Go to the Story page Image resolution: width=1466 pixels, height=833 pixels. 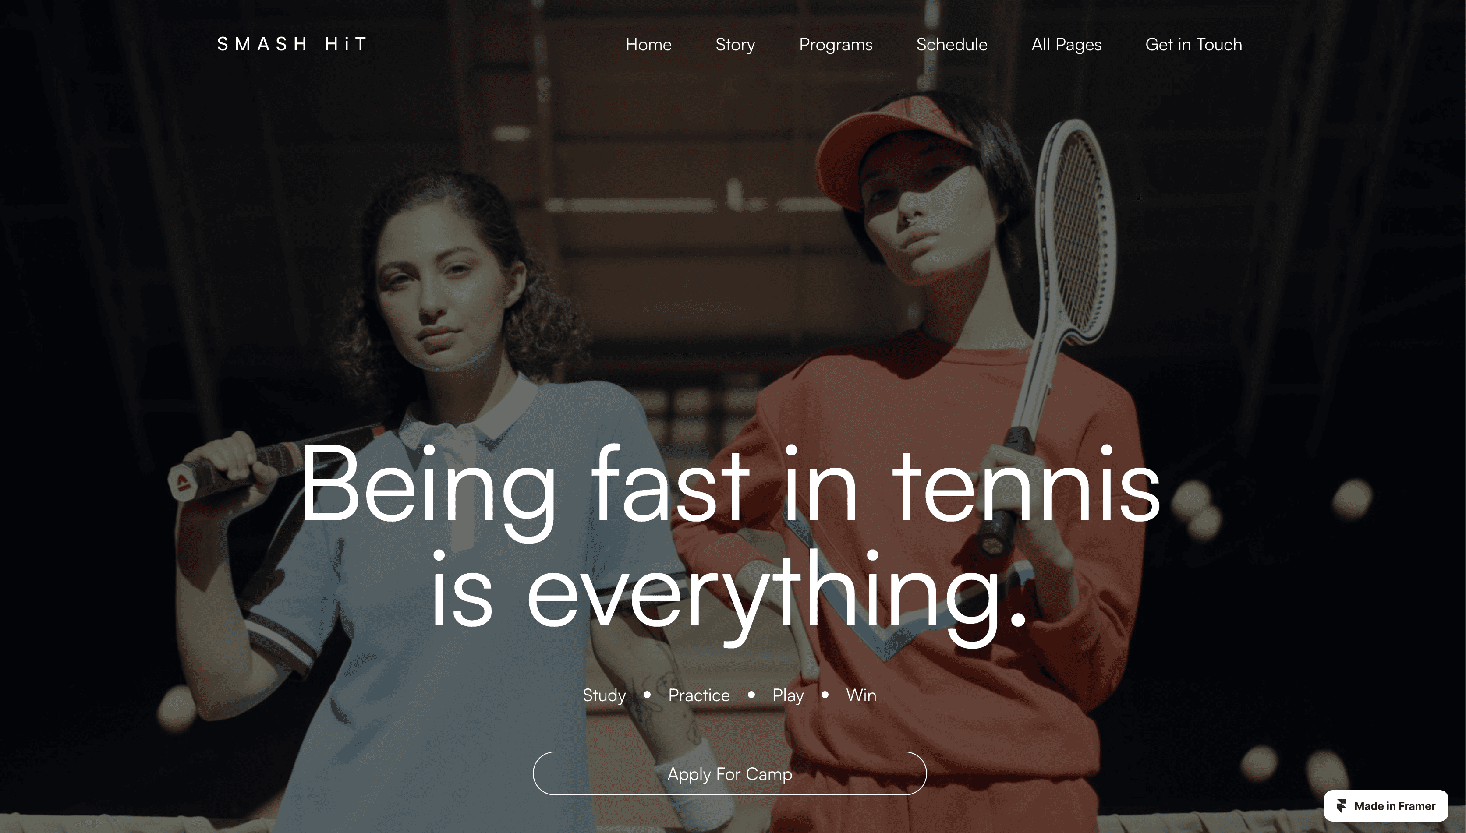click(735, 45)
